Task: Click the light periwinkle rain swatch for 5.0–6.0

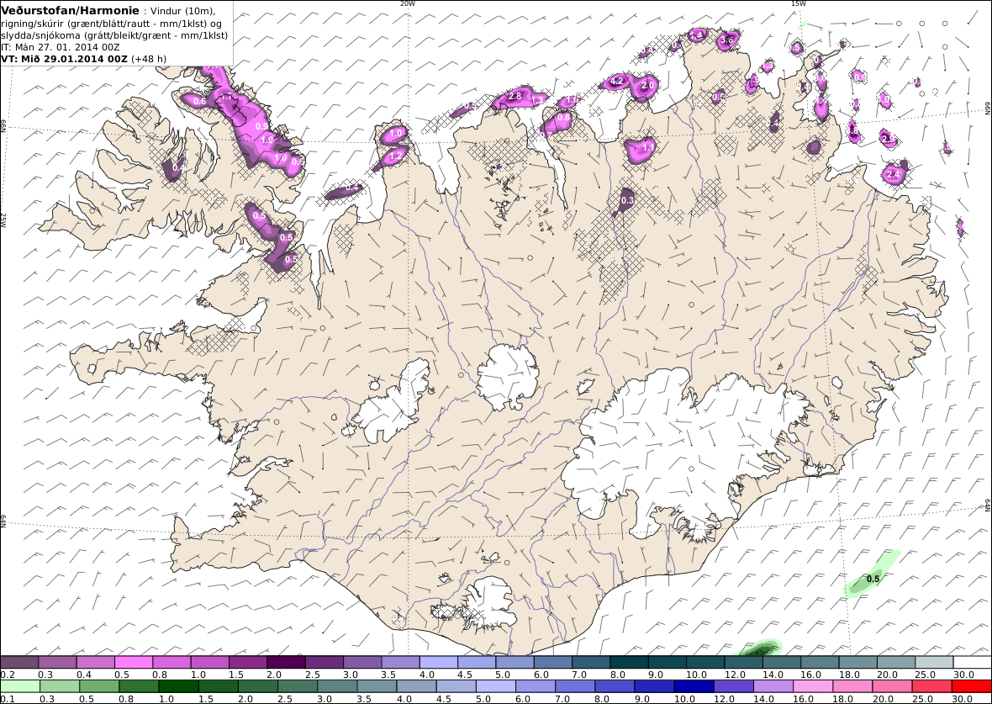Action: click(x=495, y=686)
